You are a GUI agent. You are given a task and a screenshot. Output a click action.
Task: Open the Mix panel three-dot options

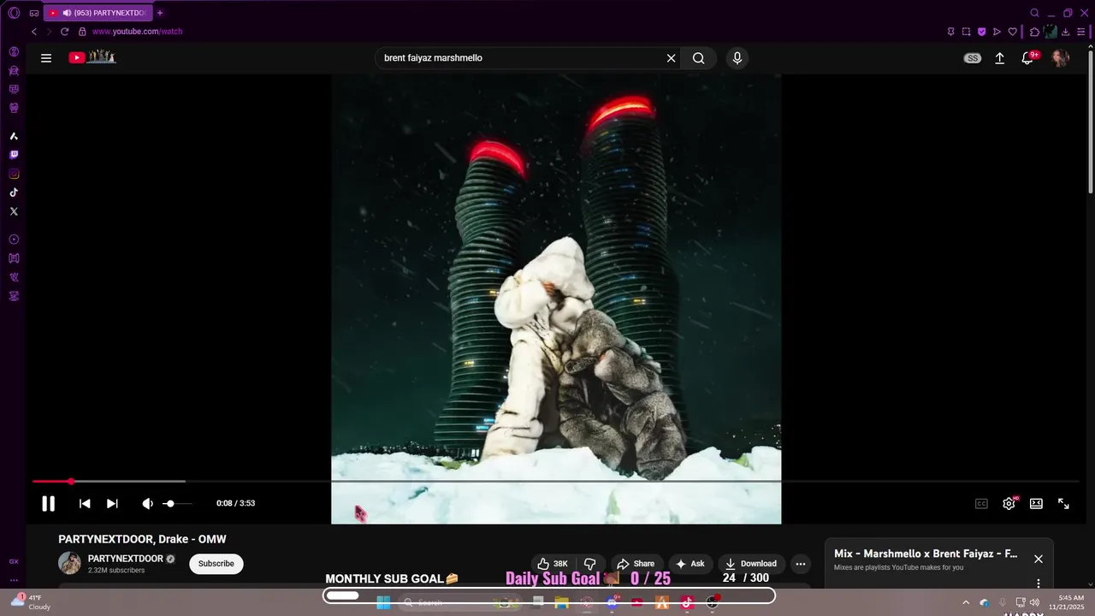[x=1039, y=583]
